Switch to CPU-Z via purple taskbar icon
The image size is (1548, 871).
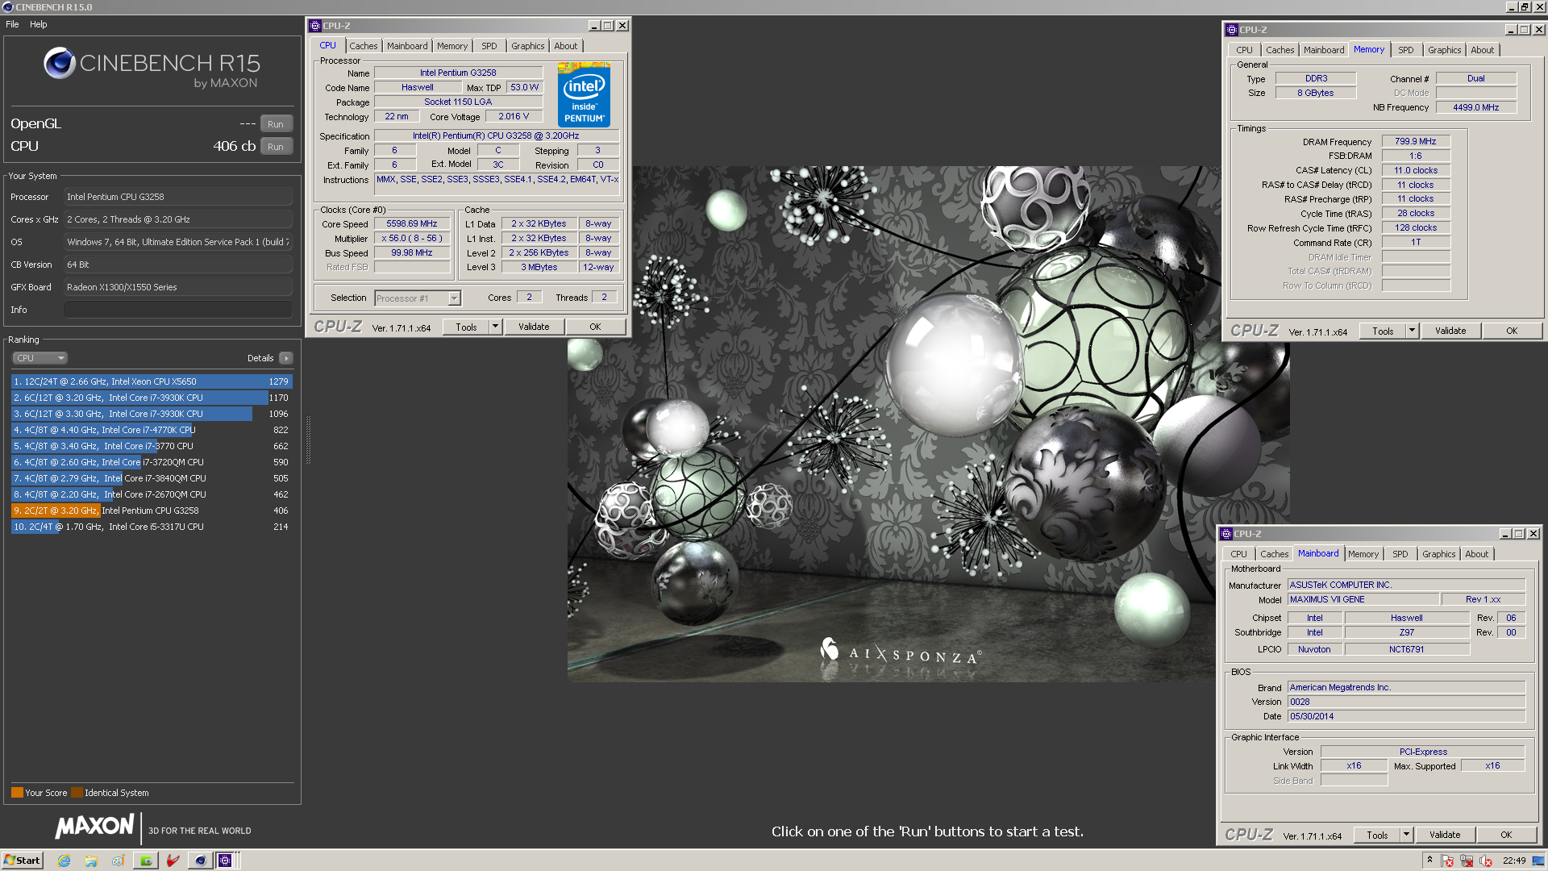click(x=226, y=861)
